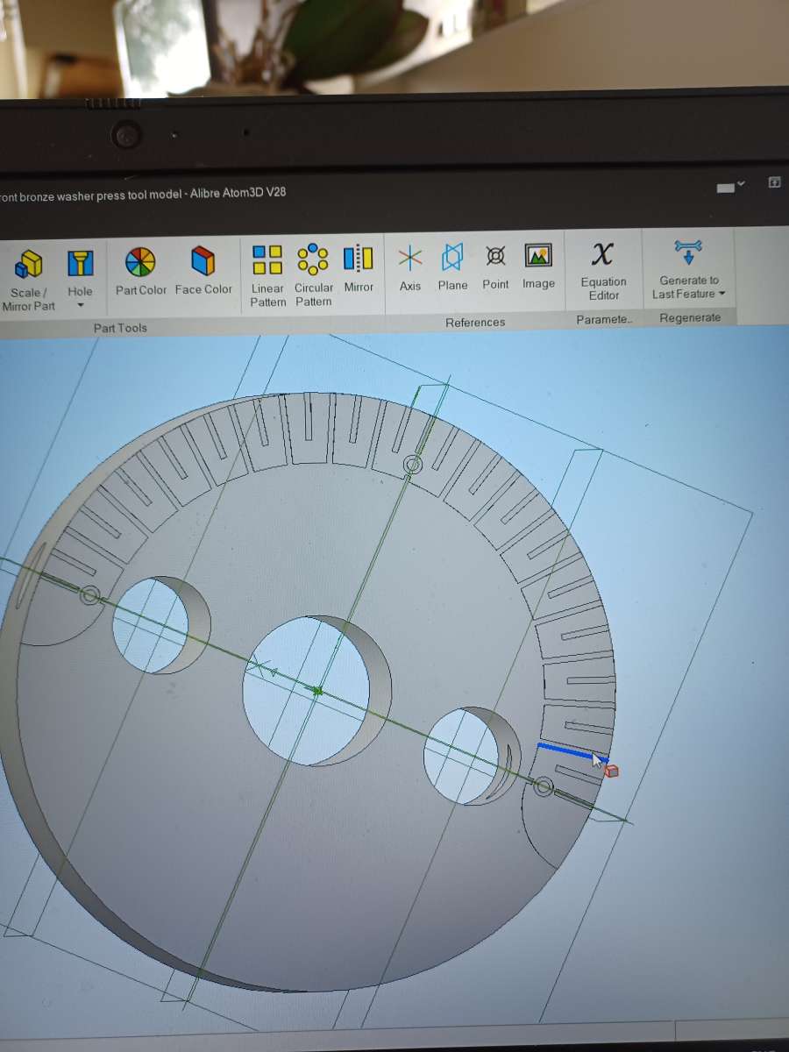The width and height of the screenshot is (789, 1052).
Task: Start a Circular Pattern feature
Action: 313,276
